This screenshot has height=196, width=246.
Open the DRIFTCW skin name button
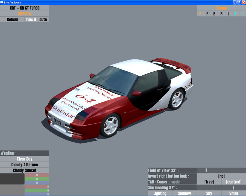(x=25, y=14)
